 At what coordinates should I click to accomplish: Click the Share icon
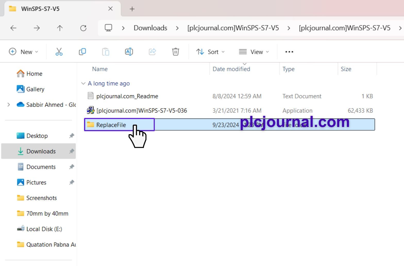(152, 52)
